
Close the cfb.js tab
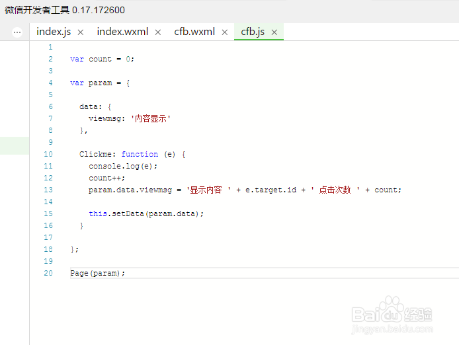(274, 32)
